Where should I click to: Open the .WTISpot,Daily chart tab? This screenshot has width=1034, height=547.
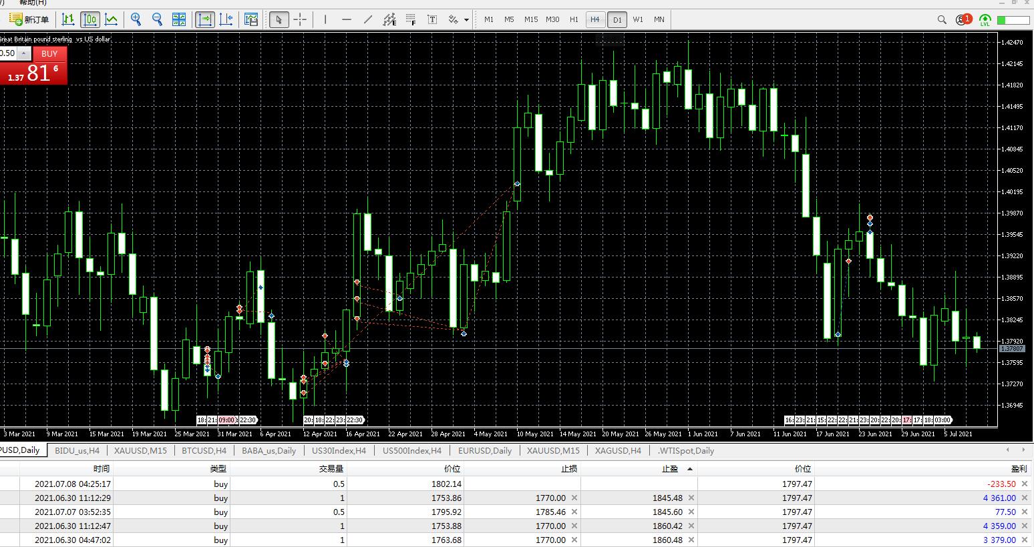686,450
